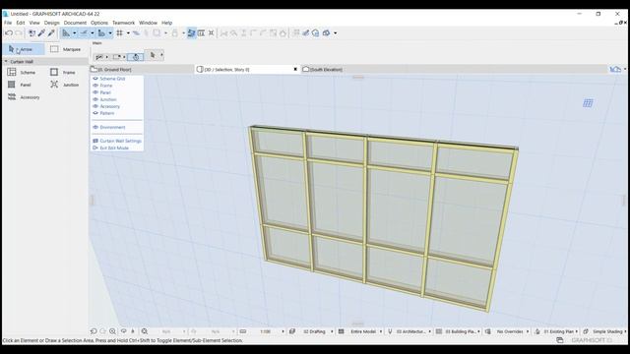
Task: Toggle Scheme Grid visibility eye
Action: pos(95,79)
